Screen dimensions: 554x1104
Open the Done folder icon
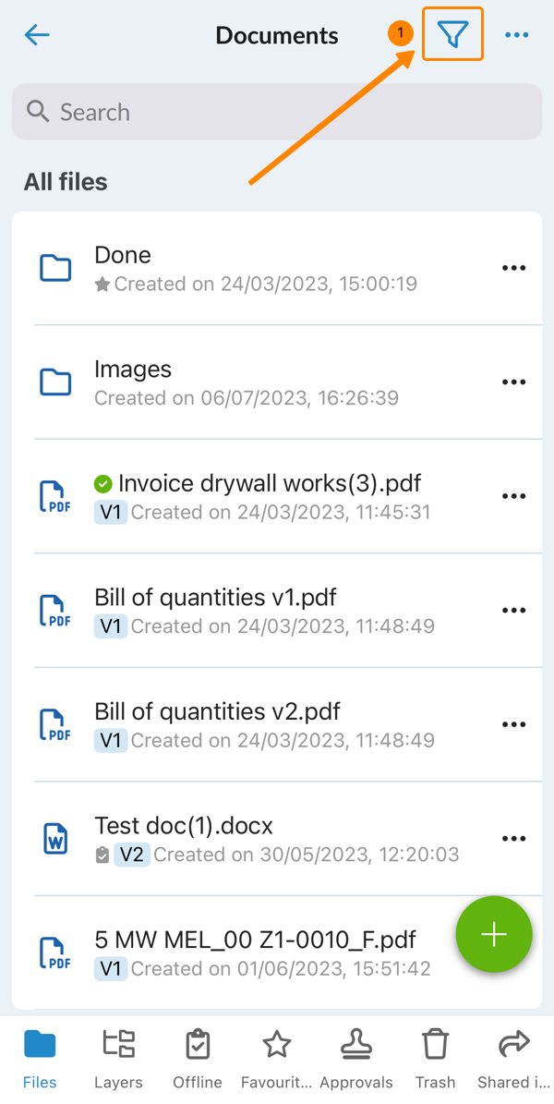56,268
